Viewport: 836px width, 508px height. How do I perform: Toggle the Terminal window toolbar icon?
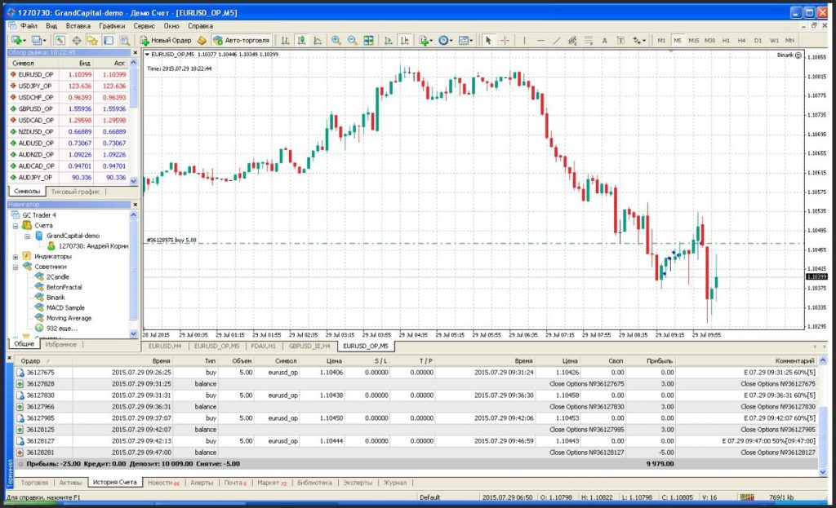109,41
